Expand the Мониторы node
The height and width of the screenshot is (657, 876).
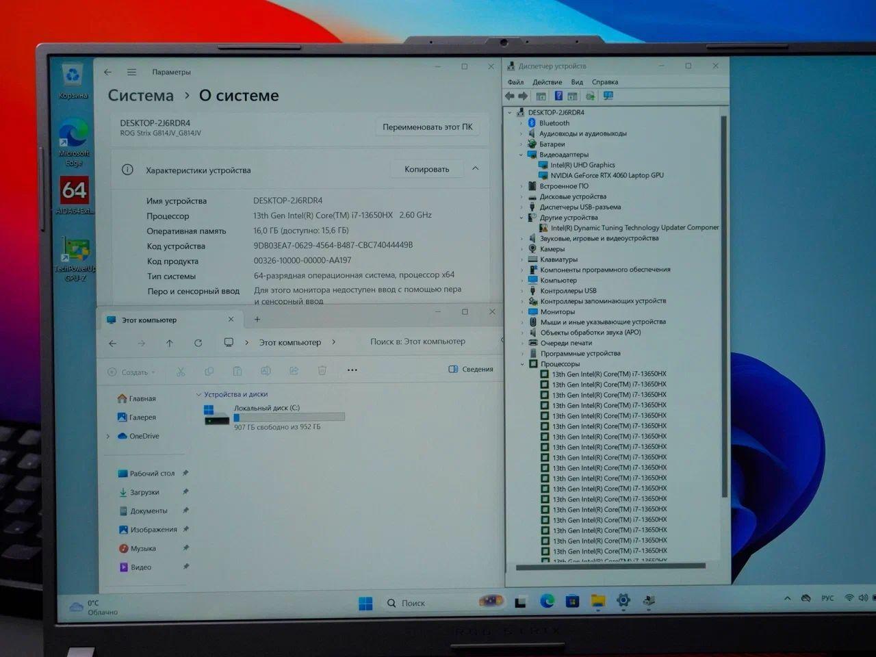pos(522,311)
